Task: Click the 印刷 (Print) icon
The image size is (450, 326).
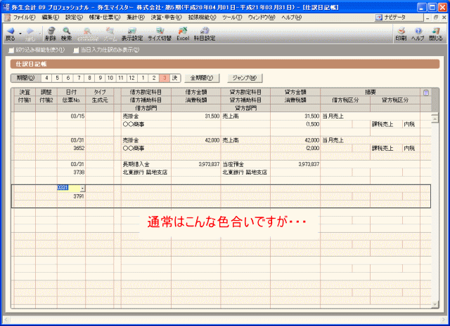Action: tap(400, 34)
